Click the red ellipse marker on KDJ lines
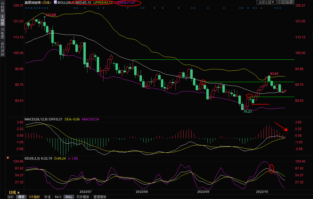The image size is (313, 199). (x=272, y=169)
